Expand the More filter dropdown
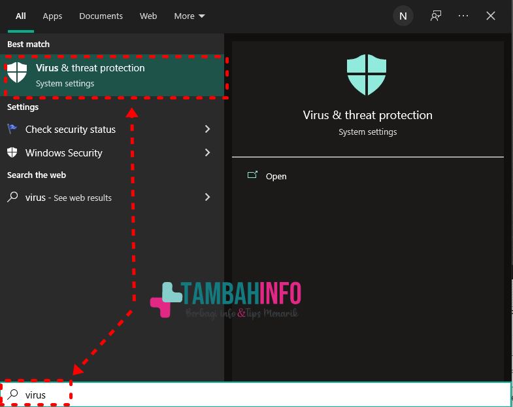 click(x=190, y=16)
